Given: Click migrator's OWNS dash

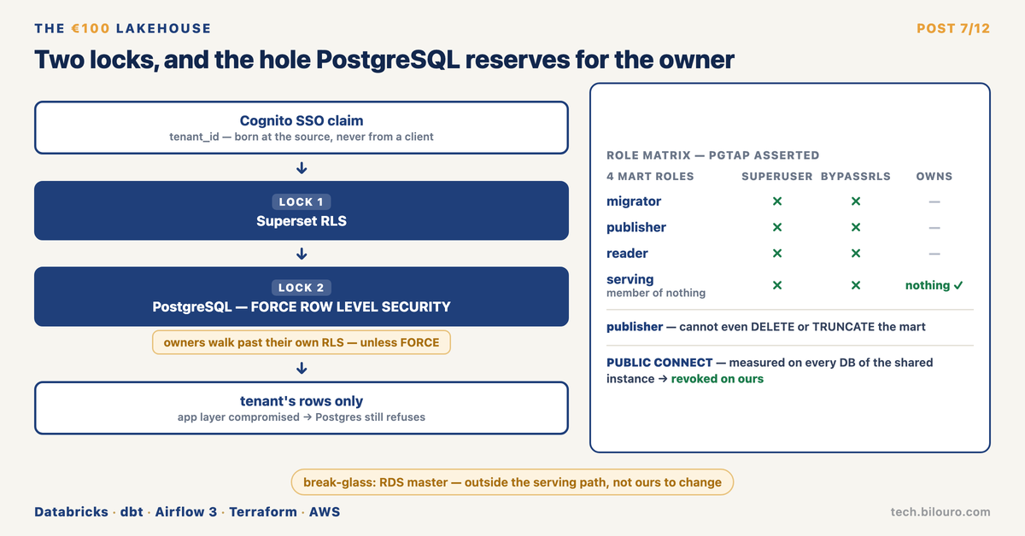Looking at the screenshot, I should coord(934,202).
